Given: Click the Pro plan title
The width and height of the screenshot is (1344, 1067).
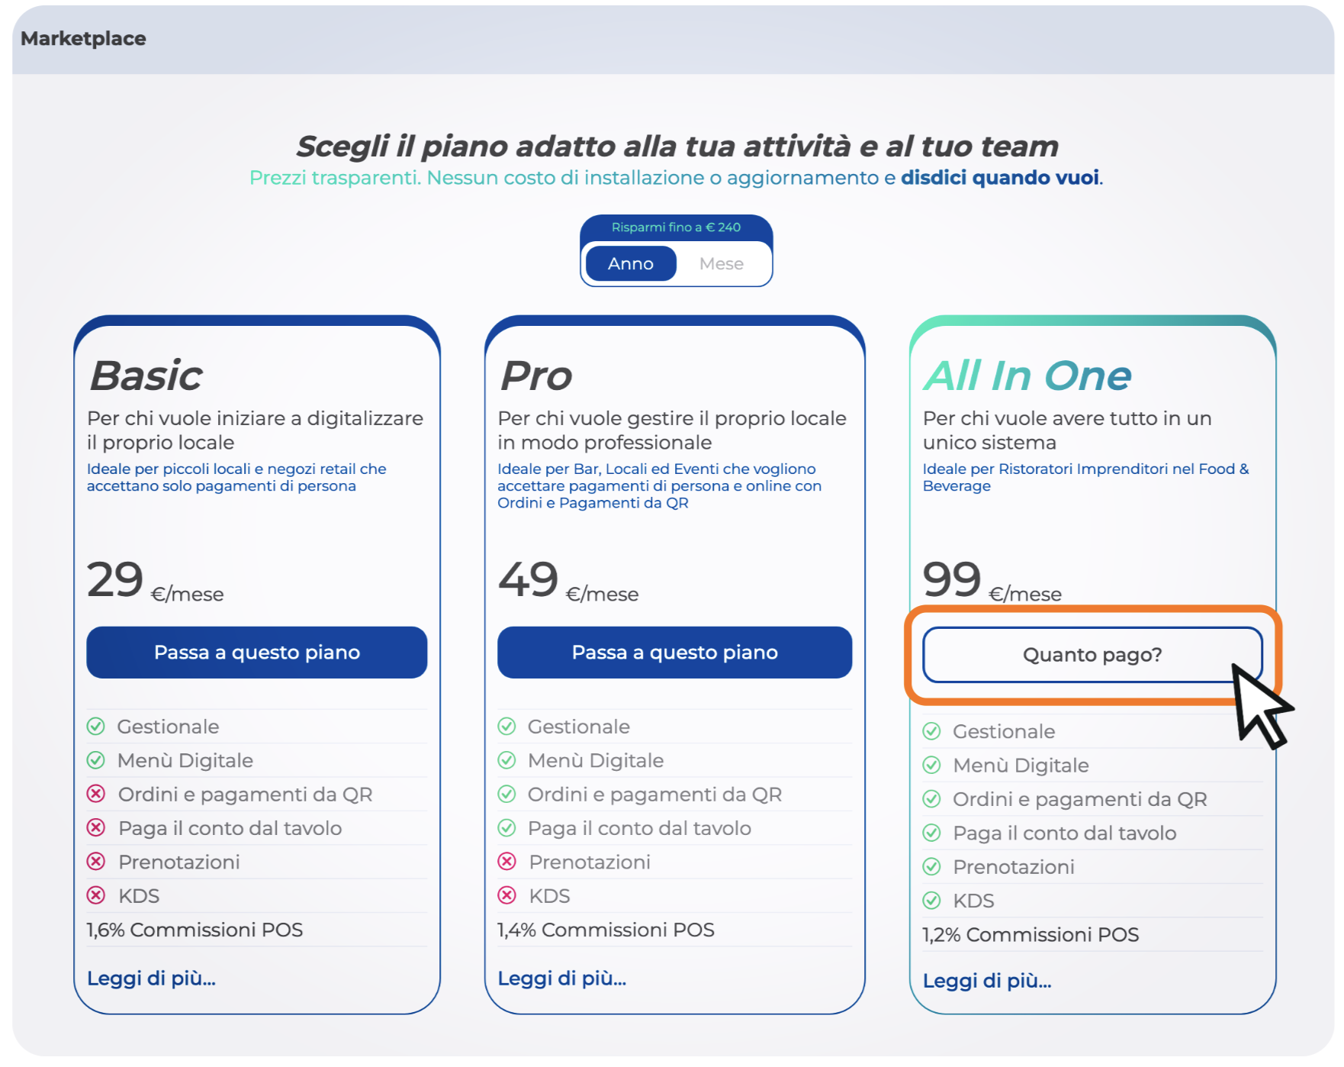Looking at the screenshot, I should click(536, 376).
